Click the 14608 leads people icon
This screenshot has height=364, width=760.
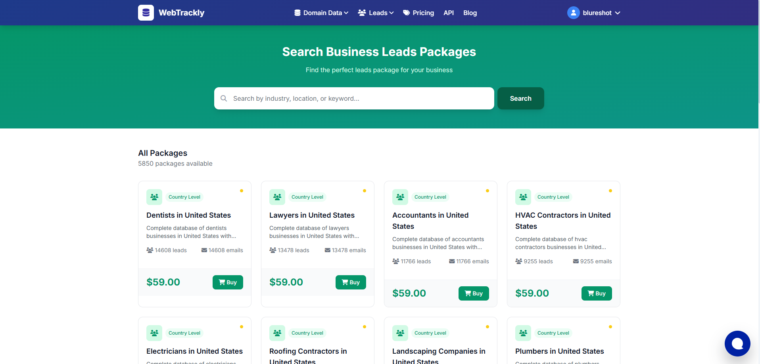[x=150, y=250]
